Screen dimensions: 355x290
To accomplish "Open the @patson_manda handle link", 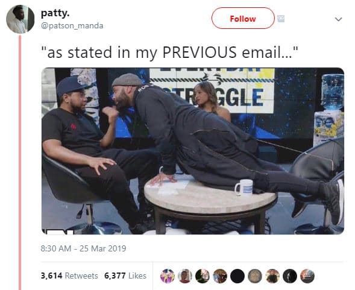I will click(72, 25).
